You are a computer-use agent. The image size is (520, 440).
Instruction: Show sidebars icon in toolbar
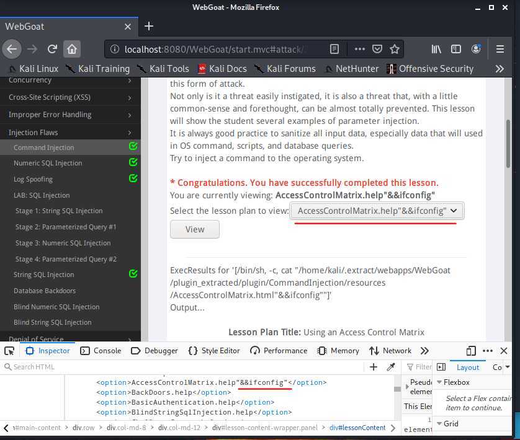click(456, 50)
